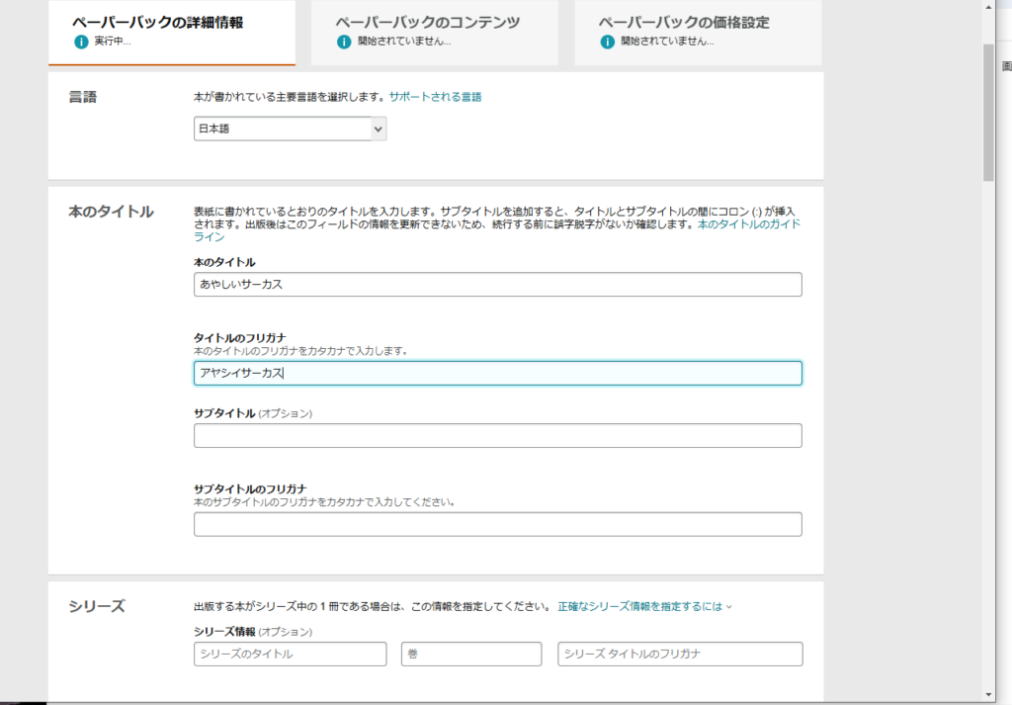Click the 巻 volume input field

tap(471, 654)
